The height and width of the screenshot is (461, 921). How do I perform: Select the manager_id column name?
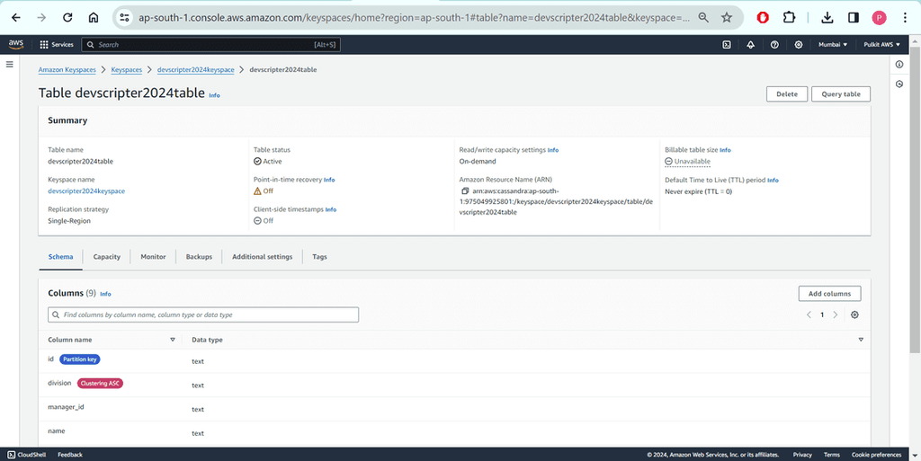(x=66, y=406)
